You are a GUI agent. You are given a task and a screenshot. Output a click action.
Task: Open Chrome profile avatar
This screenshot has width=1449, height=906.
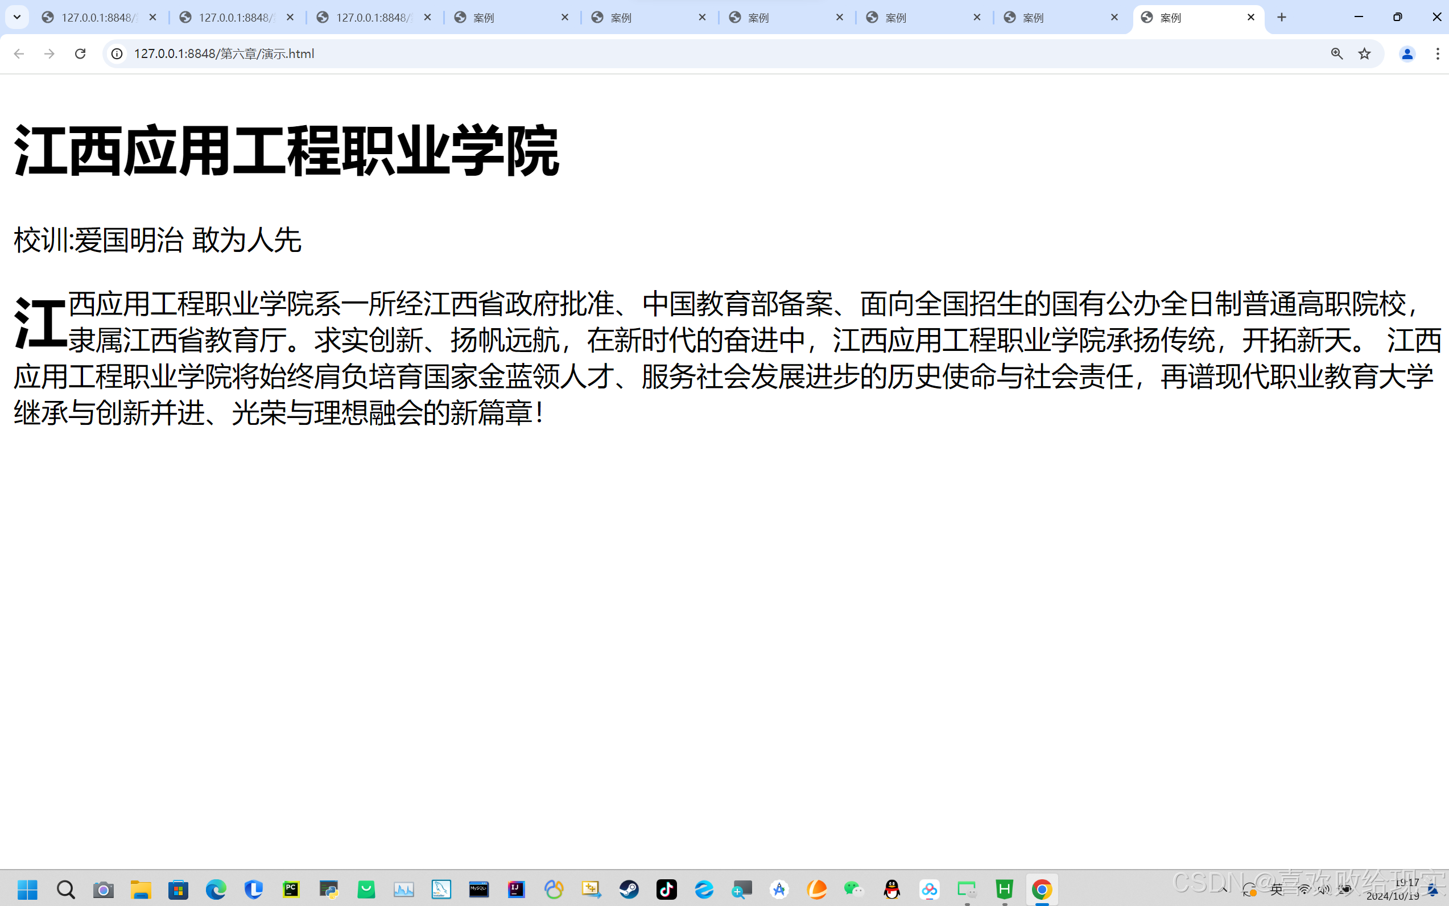[x=1406, y=54]
